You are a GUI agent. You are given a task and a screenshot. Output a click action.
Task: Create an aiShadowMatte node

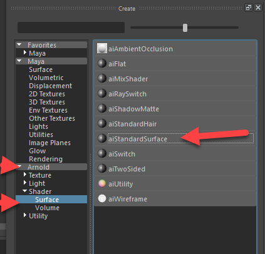click(175, 109)
